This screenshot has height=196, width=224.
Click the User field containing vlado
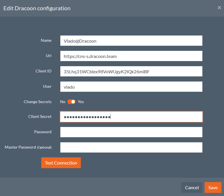131,87
